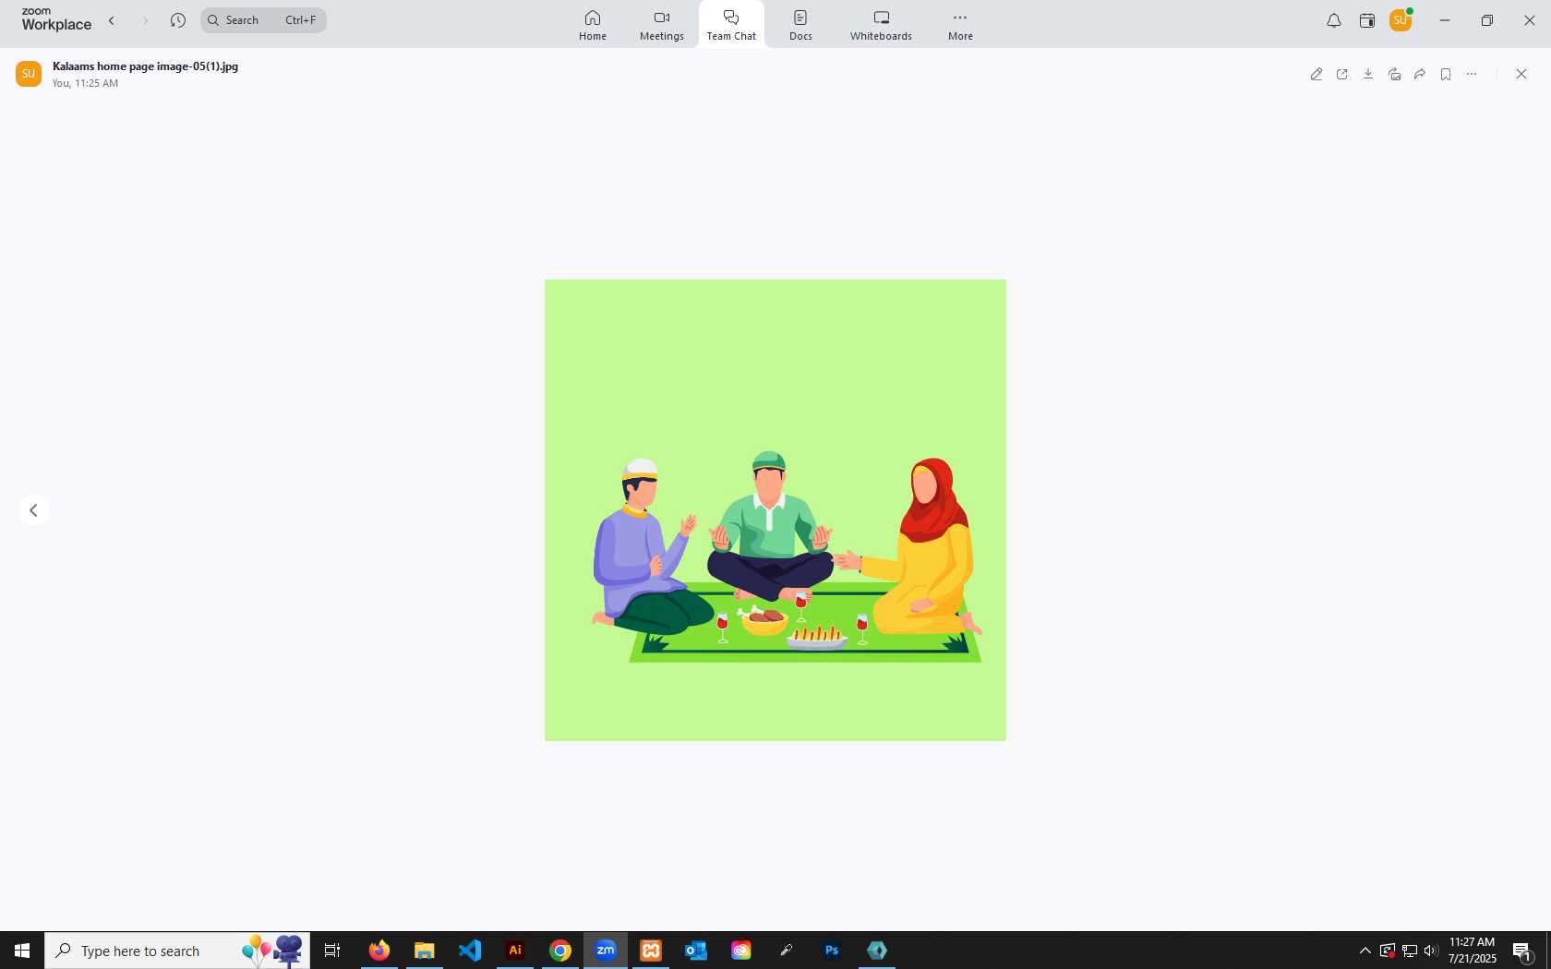Open Adobe Creative Cloud from the taskbar
The height and width of the screenshot is (969, 1551).
pos(741,951)
